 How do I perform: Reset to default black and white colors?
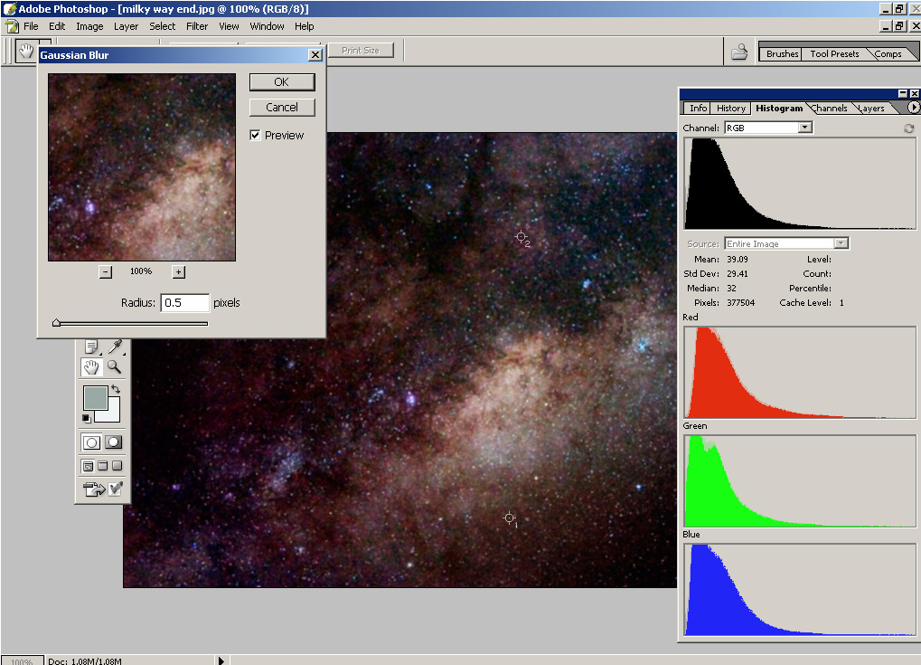coord(88,417)
